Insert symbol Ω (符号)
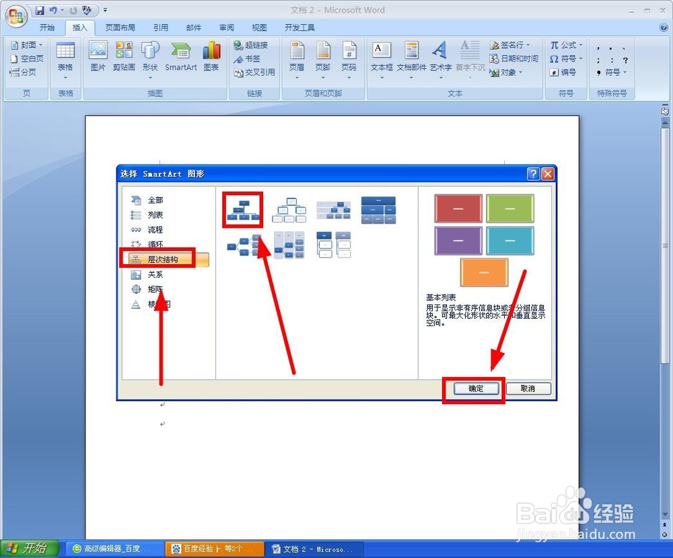Image resolution: width=673 pixels, height=558 pixels. 566,58
